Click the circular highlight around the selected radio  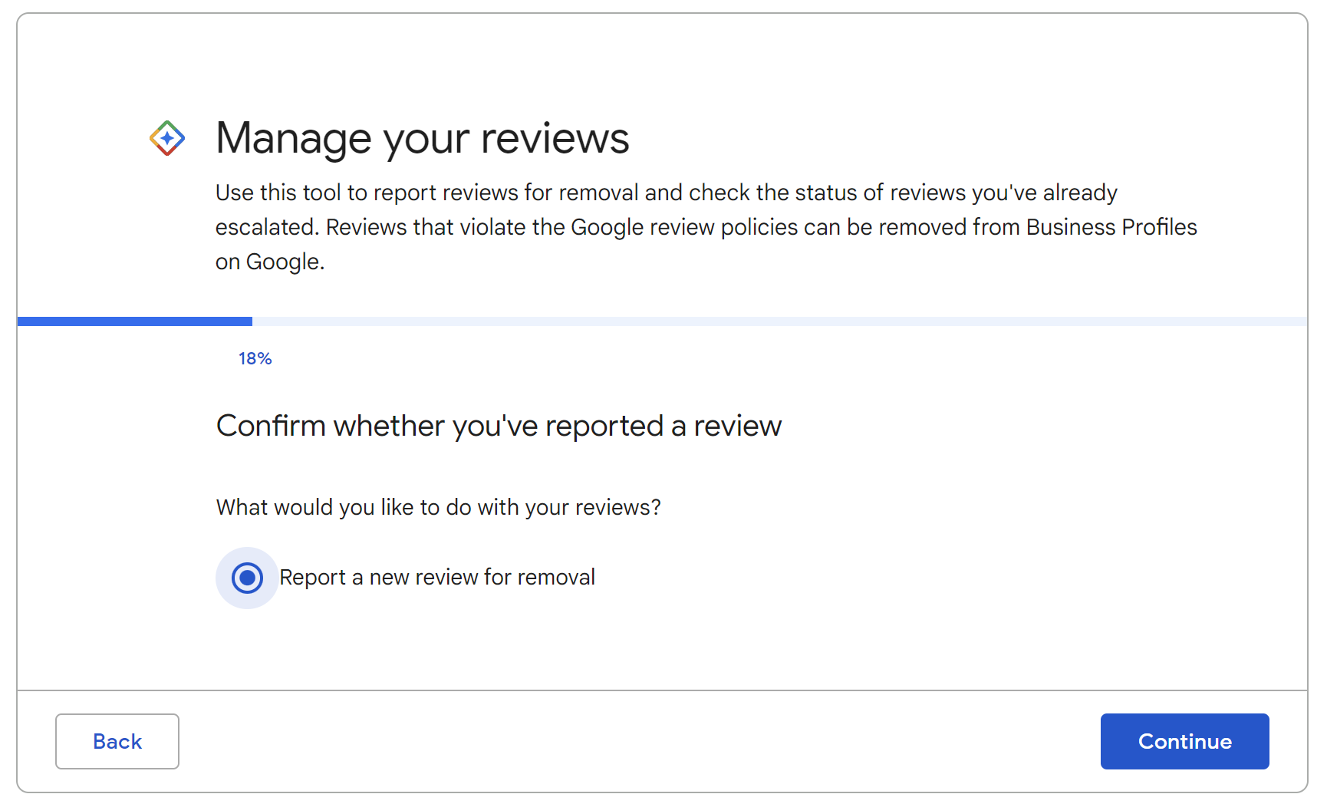point(247,578)
